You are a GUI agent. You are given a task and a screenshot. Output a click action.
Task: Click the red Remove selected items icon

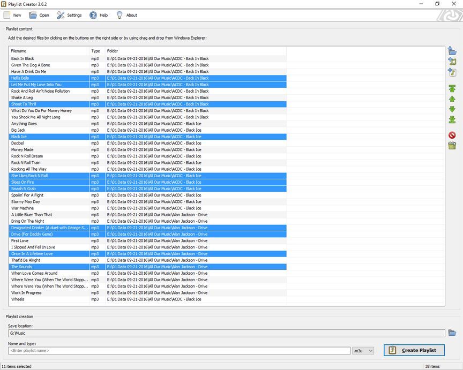[x=452, y=135]
